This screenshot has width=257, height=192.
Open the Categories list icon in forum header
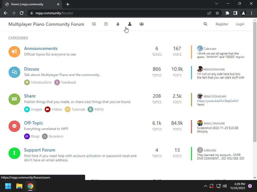[x=94, y=24]
